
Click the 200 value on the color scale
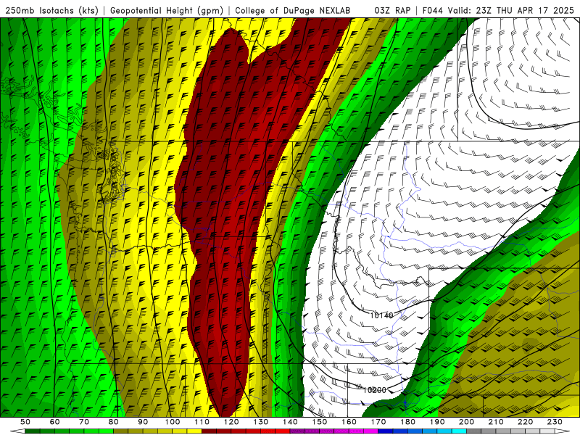point(466,422)
